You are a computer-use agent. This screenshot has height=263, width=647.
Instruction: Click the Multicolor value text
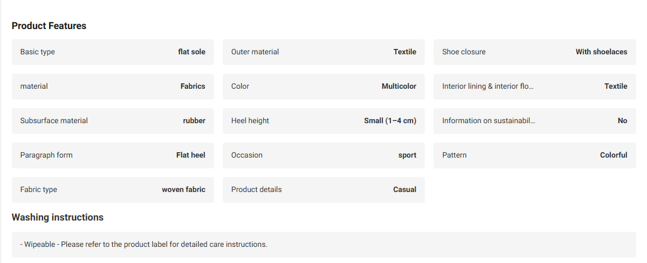(x=399, y=86)
